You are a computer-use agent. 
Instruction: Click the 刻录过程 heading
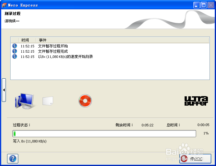pos(12,13)
